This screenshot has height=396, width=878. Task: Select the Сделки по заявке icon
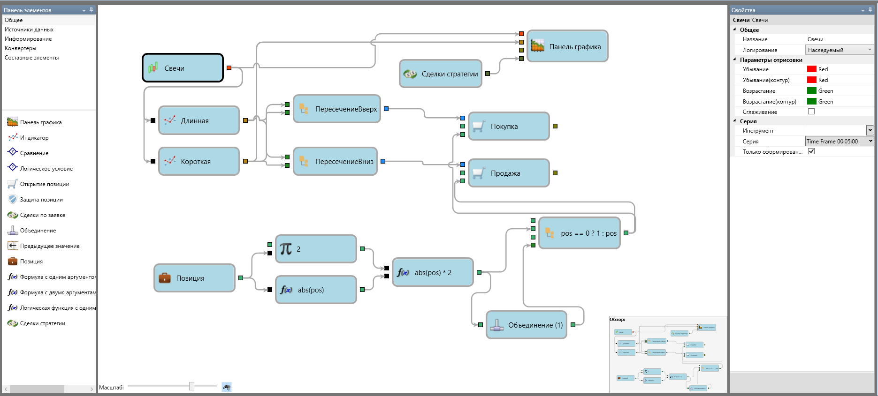[x=13, y=215]
